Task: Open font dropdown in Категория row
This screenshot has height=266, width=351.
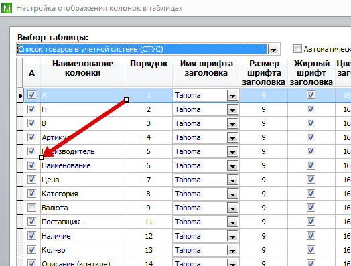Action: coord(232,194)
